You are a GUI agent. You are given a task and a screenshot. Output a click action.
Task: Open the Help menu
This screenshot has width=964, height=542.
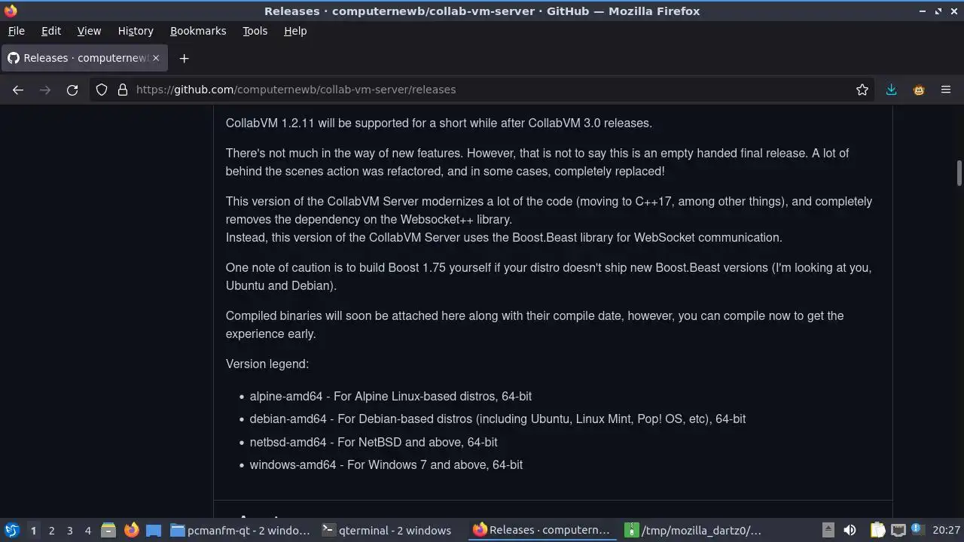point(295,31)
